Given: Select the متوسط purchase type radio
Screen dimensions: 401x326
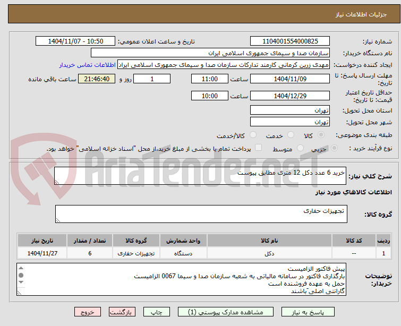Looking at the screenshot, I should click(300, 148).
